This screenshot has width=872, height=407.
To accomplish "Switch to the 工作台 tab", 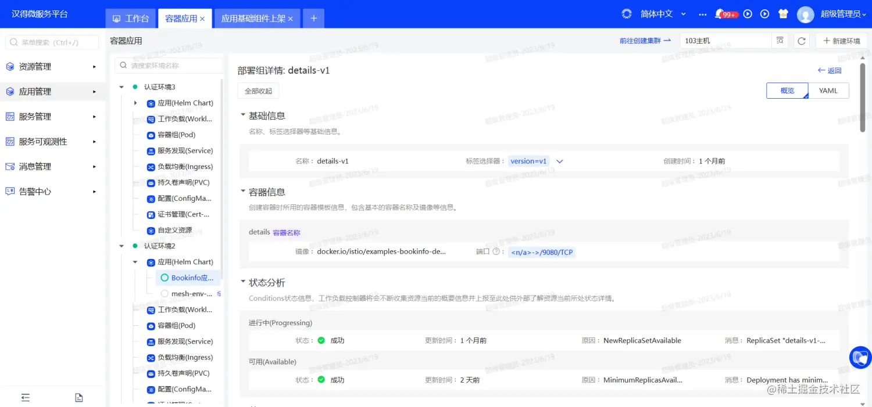I will [x=131, y=19].
